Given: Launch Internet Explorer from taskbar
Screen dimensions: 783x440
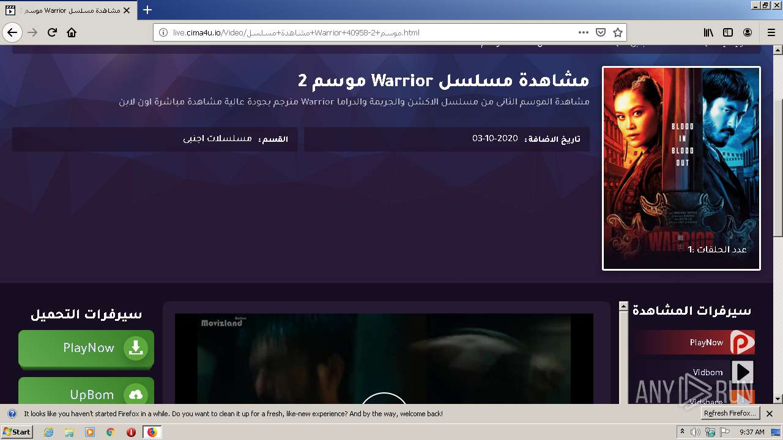Looking at the screenshot, I should (x=48, y=432).
